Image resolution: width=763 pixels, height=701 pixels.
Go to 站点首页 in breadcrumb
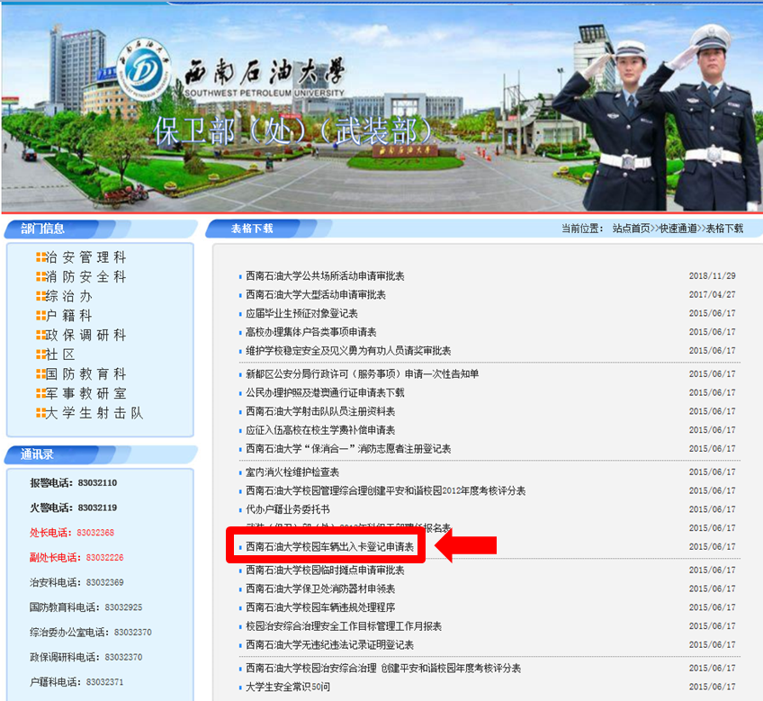click(632, 229)
